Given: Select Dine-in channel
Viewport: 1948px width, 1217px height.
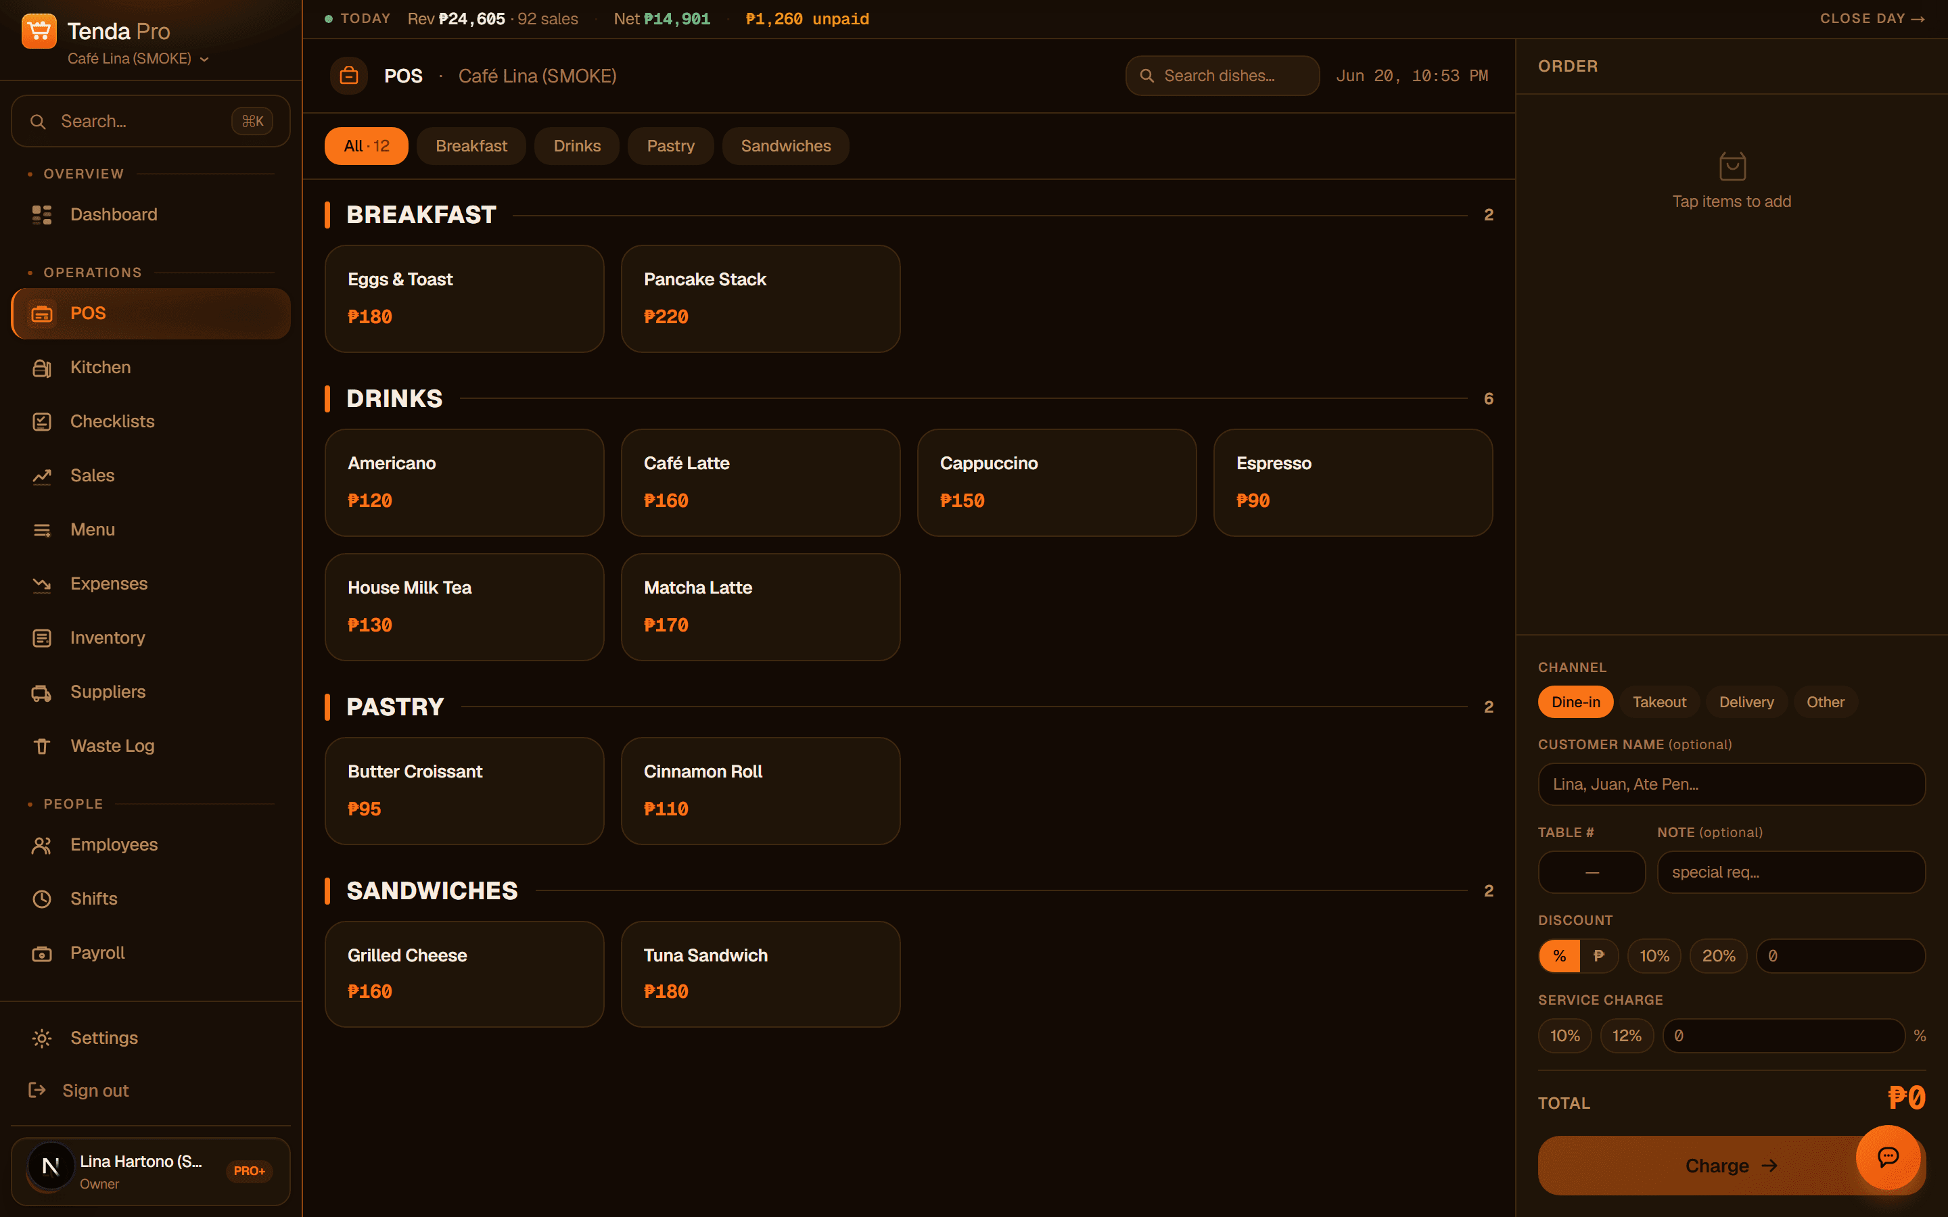Looking at the screenshot, I should click(1575, 702).
